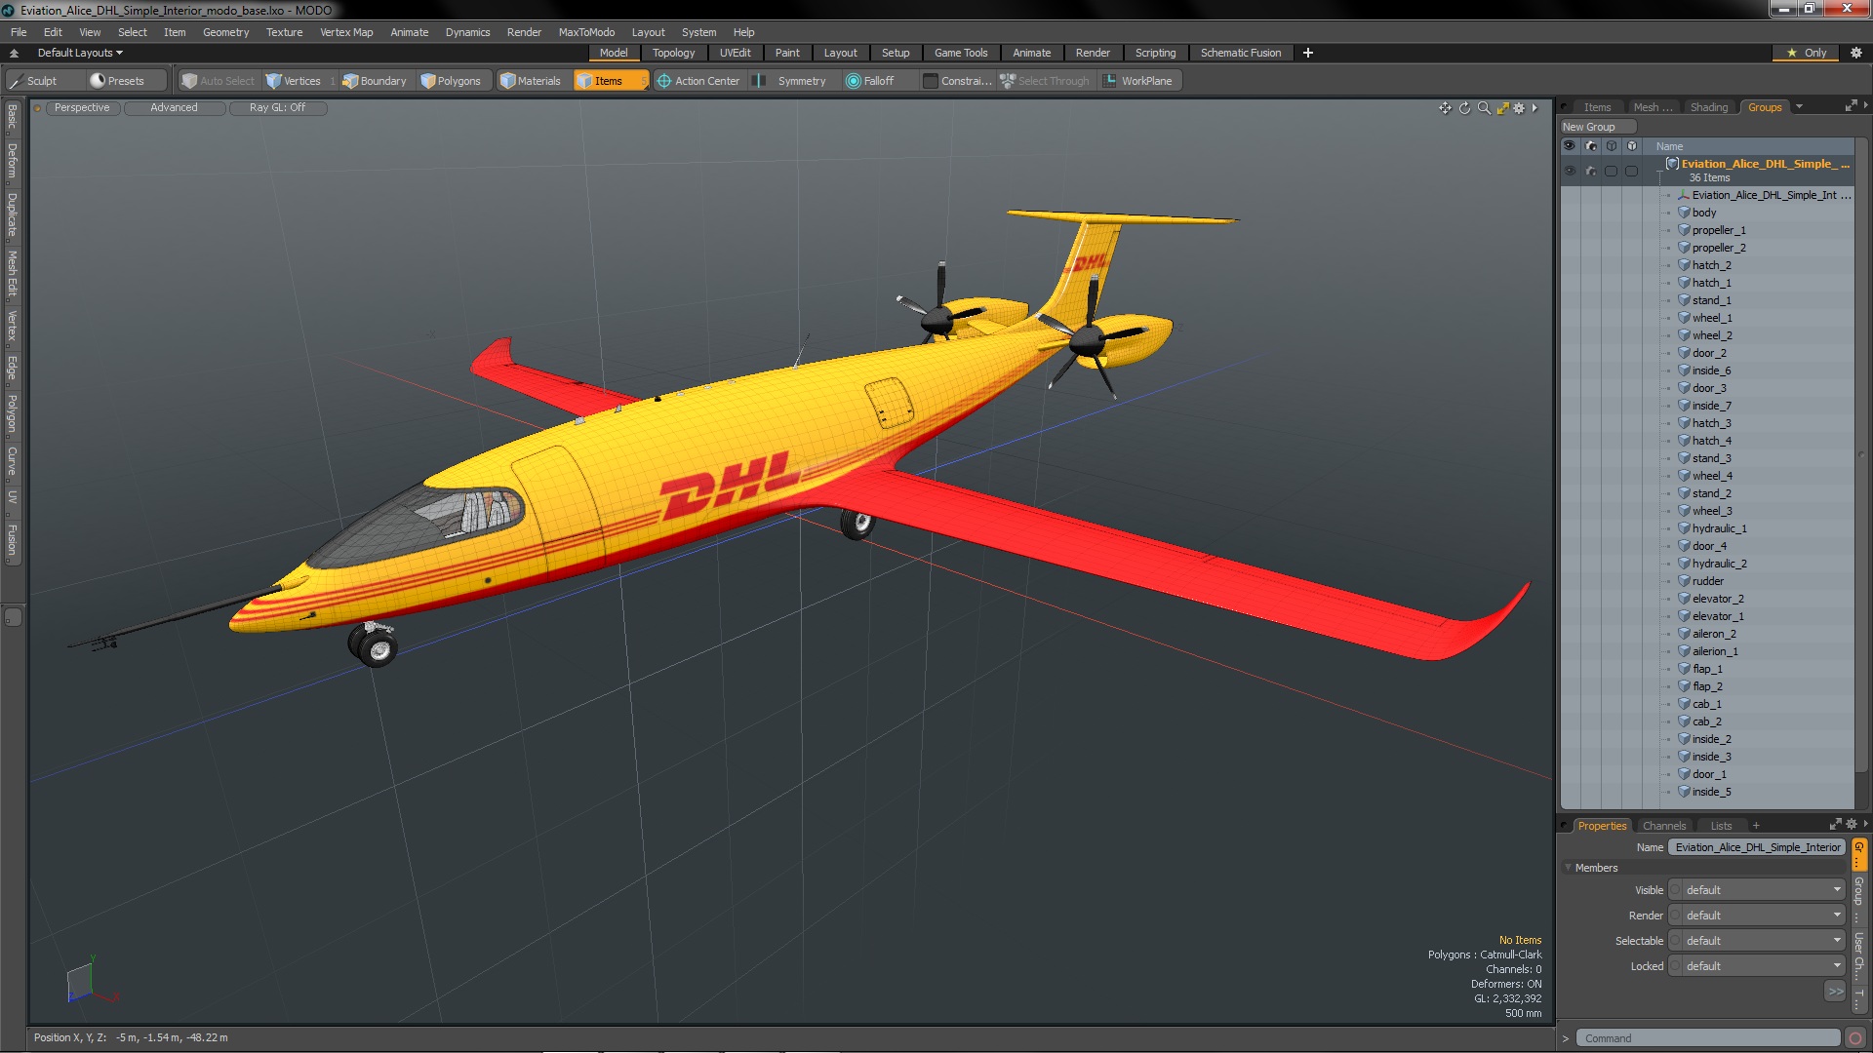Open the Action Center options
Viewport: 1873px width, 1053px height.
(698, 81)
